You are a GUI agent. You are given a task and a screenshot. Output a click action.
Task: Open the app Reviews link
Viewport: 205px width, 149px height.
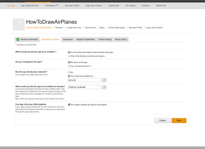(x=59, y=28)
